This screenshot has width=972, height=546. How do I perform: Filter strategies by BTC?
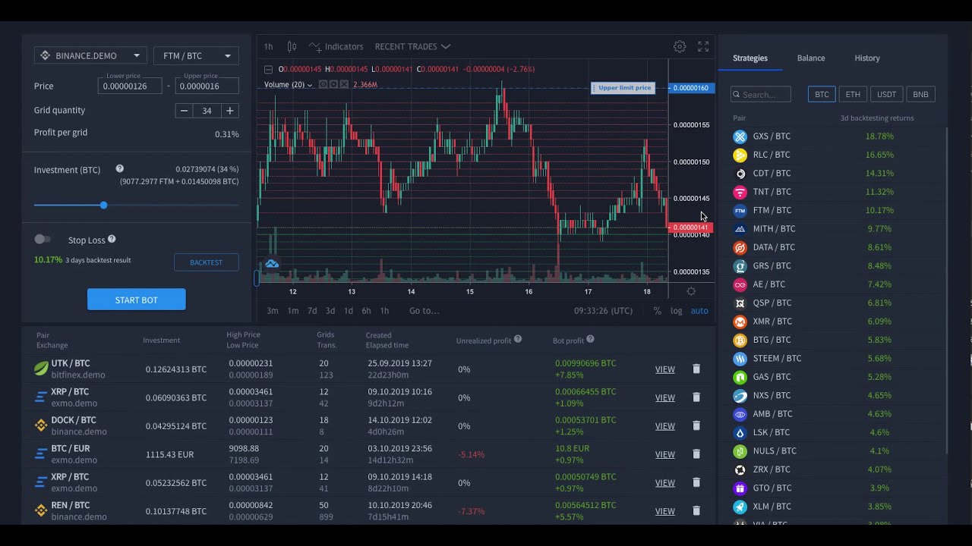822,94
